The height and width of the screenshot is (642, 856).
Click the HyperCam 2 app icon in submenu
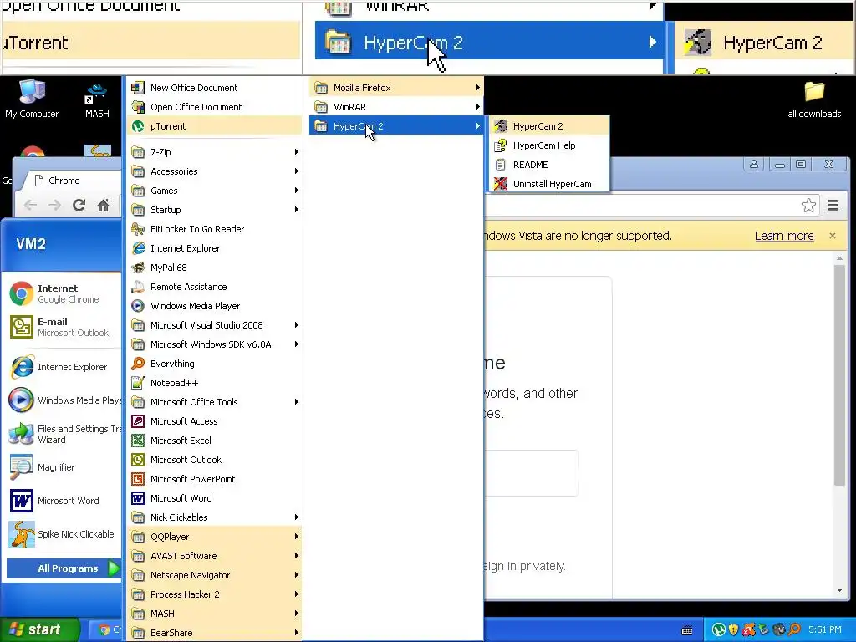click(x=501, y=126)
